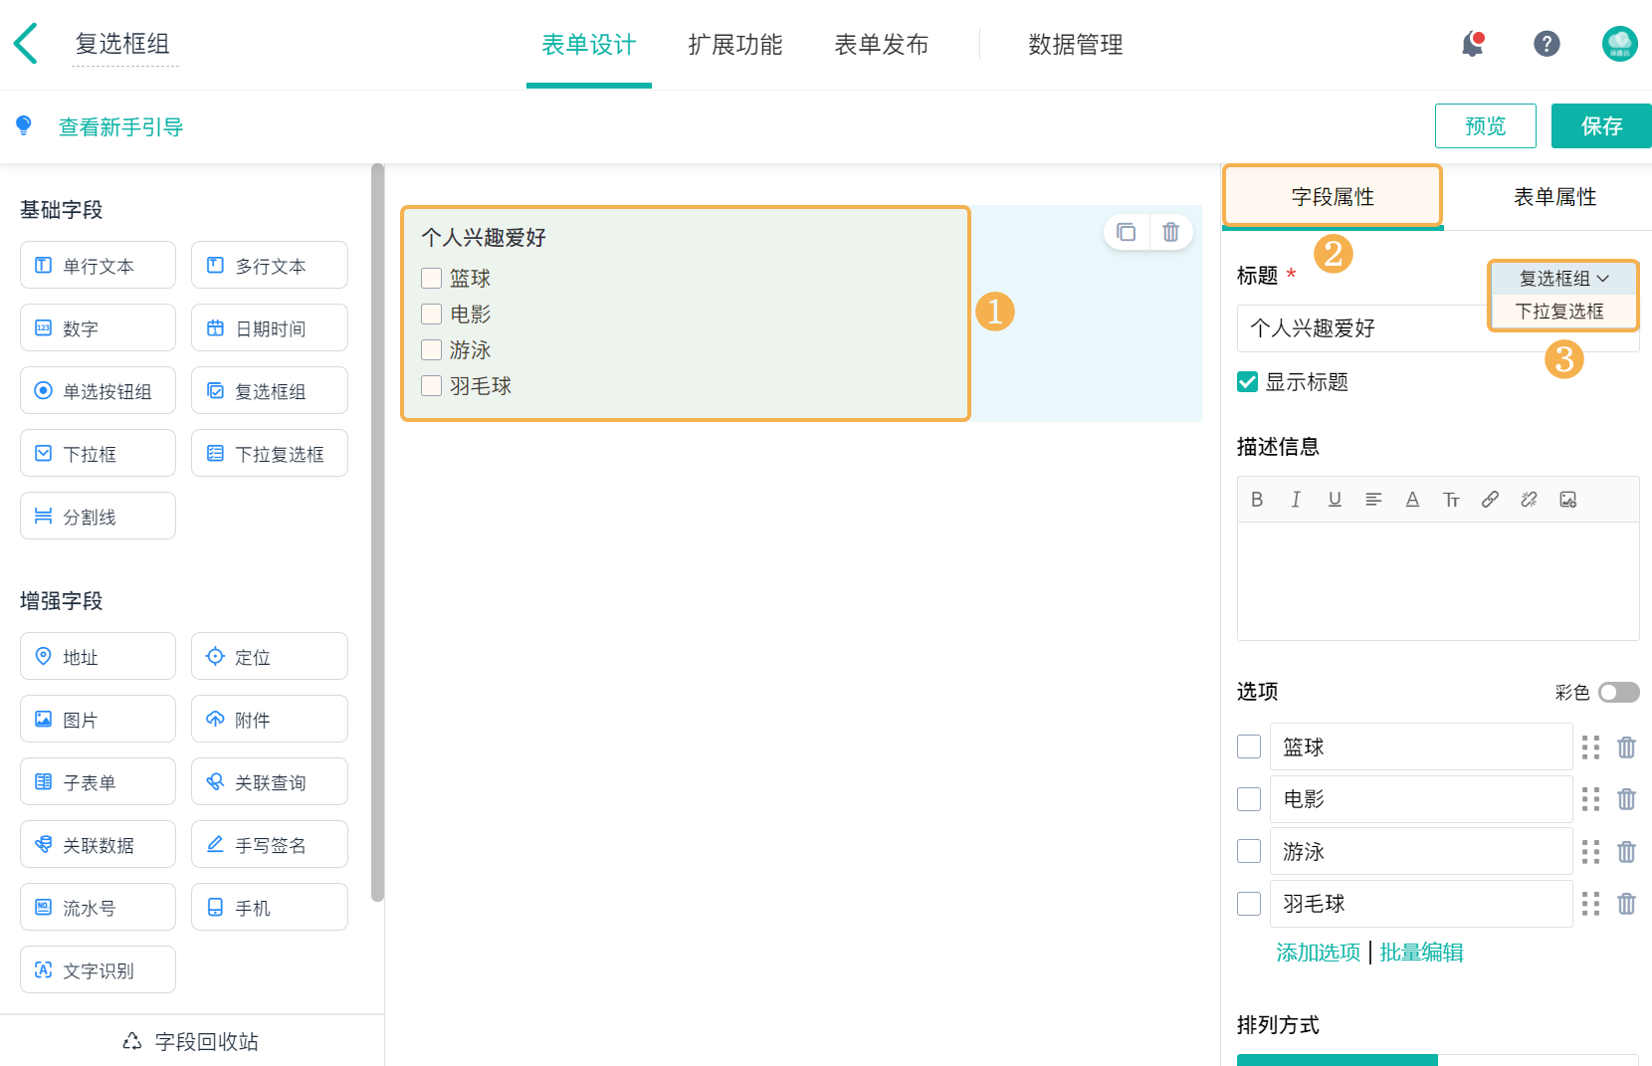The height and width of the screenshot is (1066, 1652).
Task: Click the 保存 button
Action: [1601, 126]
